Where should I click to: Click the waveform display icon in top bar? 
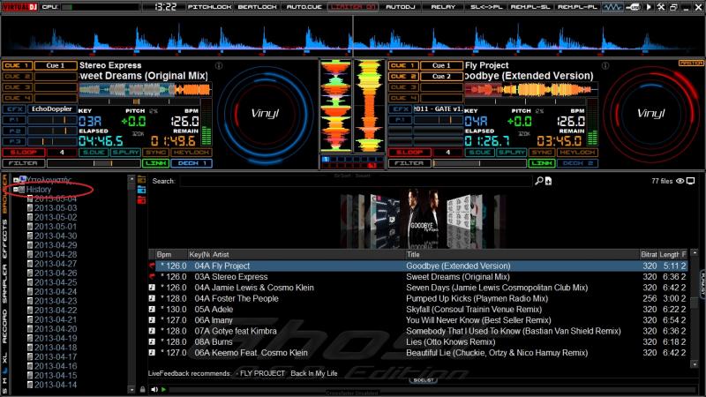click(x=612, y=7)
